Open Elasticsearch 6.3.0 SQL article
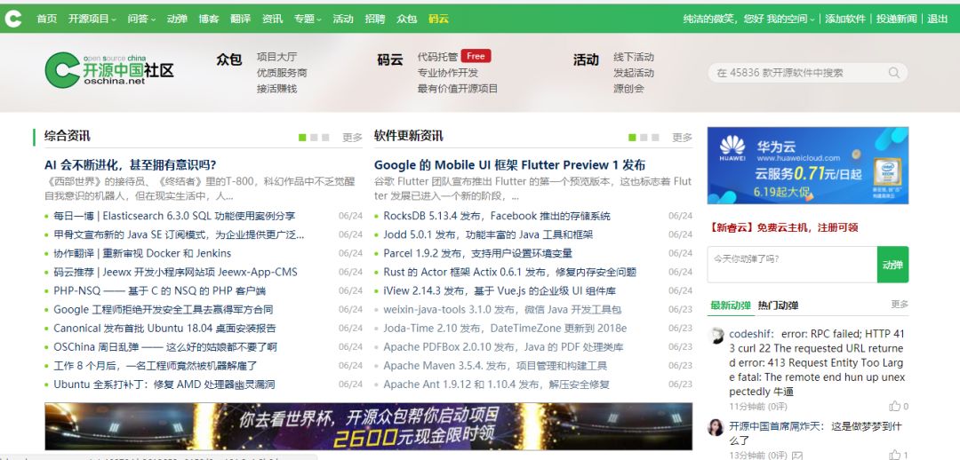This screenshot has height=460, width=960. point(174,216)
